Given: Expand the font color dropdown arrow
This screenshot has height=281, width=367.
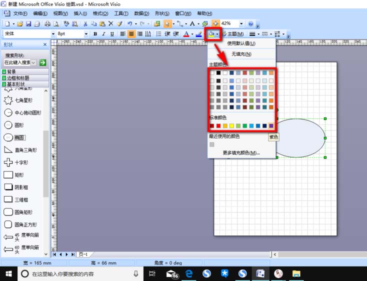Looking at the screenshot, I should [192, 34].
